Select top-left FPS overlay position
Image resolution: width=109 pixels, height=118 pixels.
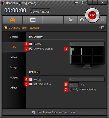(76, 51)
